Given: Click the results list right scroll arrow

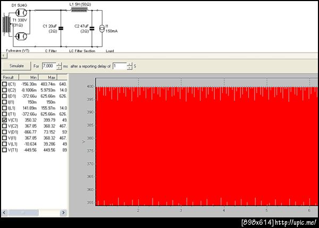Looking at the screenshot, I should tap(63, 213).
